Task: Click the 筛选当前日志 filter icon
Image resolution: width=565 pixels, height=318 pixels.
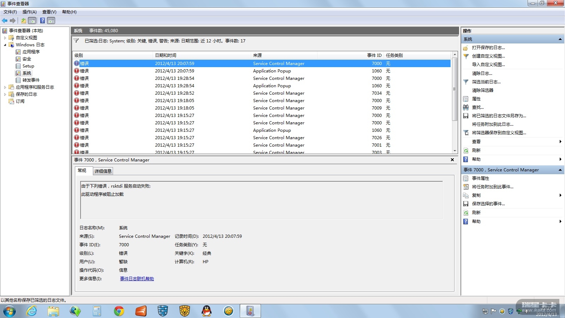Action: (x=466, y=82)
